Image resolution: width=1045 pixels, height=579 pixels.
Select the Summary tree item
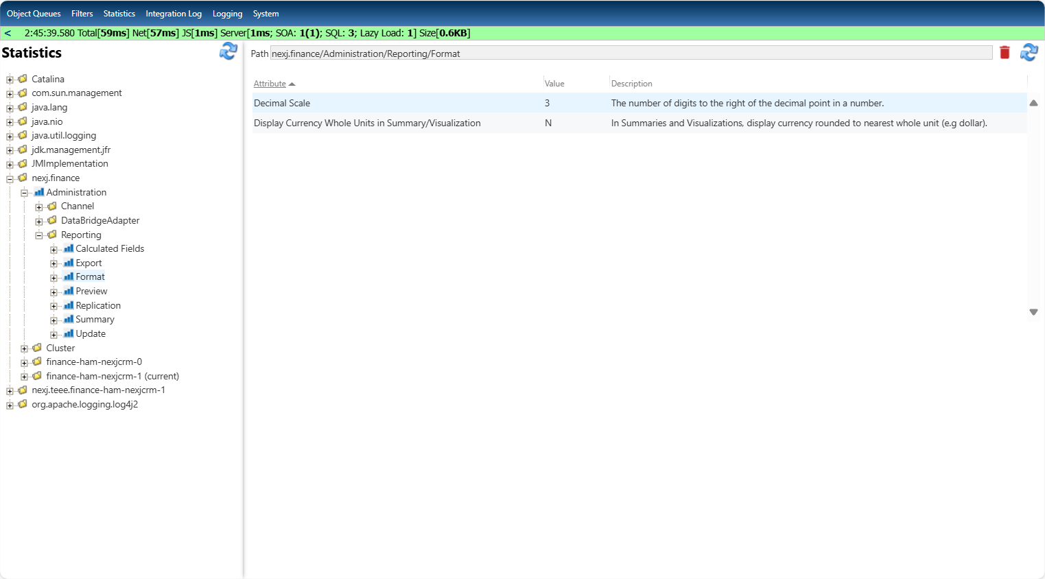point(95,320)
